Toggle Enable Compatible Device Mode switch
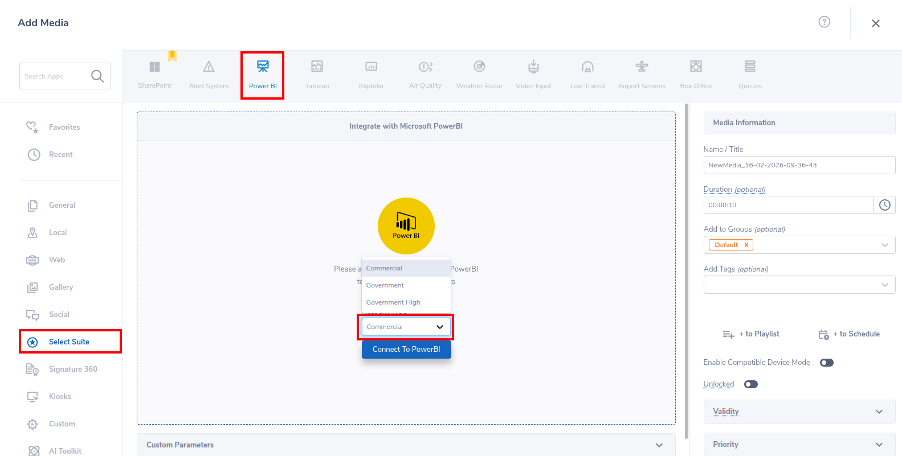The image size is (902, 456). 826,363
